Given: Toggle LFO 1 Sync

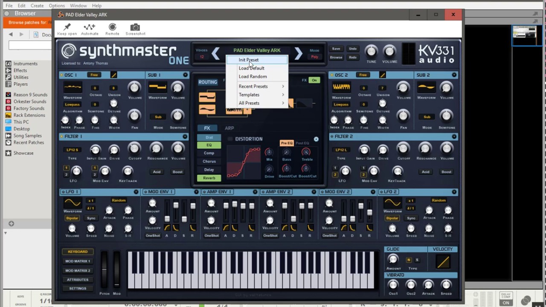Looking at the screenshot, I should [91, 218].
